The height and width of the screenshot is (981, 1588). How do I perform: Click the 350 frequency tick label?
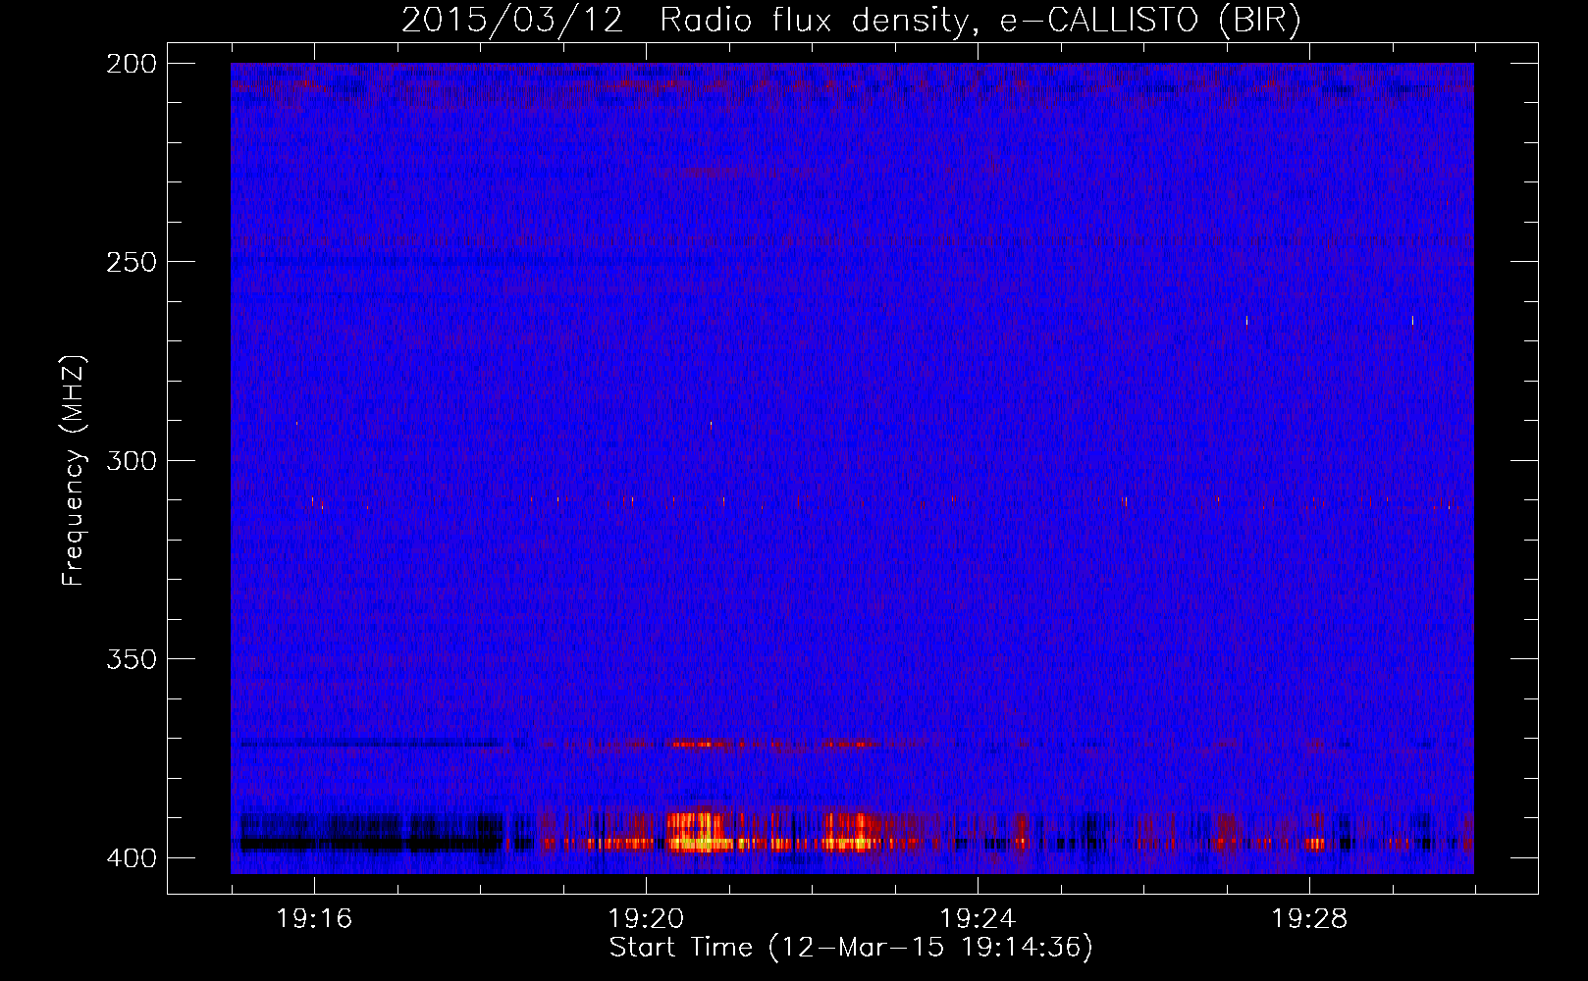132,659
